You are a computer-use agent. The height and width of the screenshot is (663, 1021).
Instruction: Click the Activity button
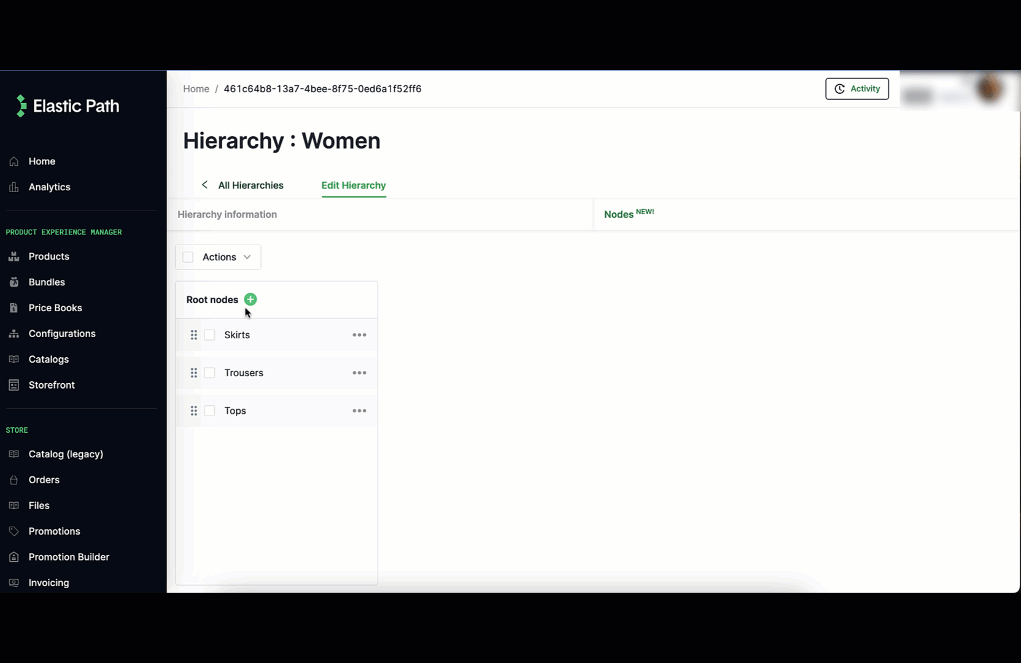(x=856, y=88)
